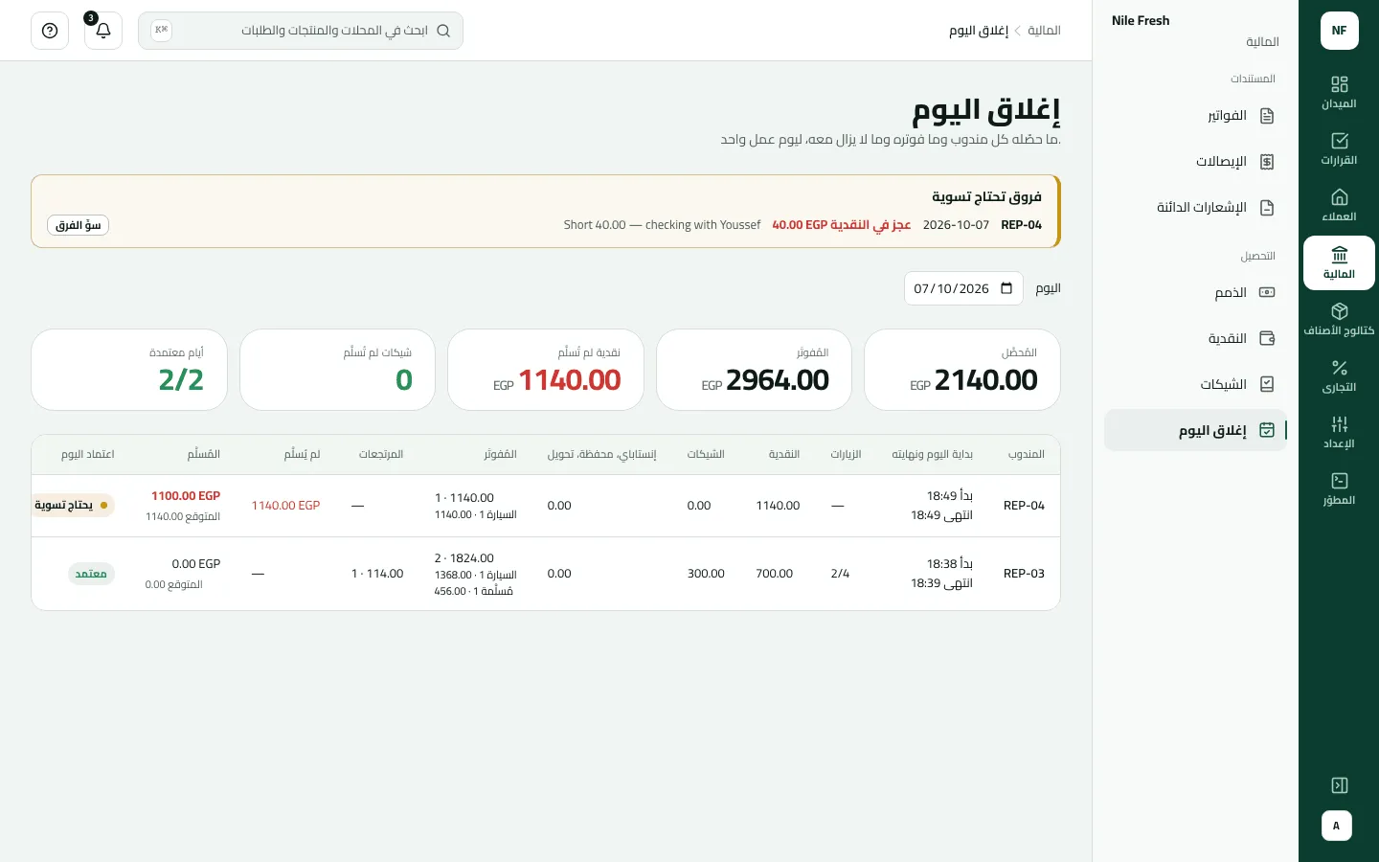Open الإشعارات الدائنة credit notes
The width and height of the screenshot is (1379, 862).
(1195, 208)
